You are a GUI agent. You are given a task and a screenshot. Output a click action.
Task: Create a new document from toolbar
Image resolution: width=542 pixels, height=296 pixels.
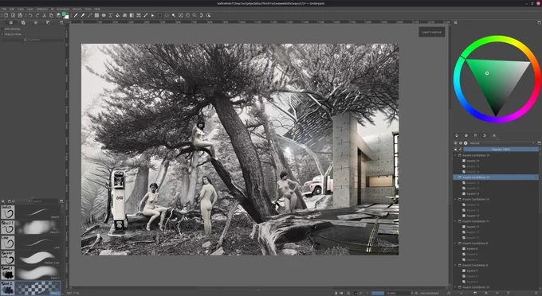pos(6,16)
